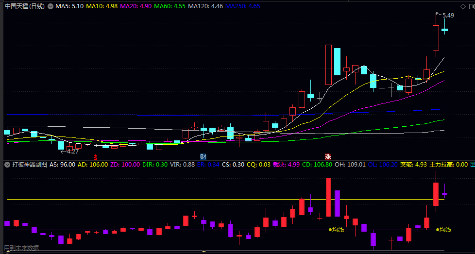
Task: Open the dropdown arrow beside 中国天楹 (日线)
Action: [51, 6]
